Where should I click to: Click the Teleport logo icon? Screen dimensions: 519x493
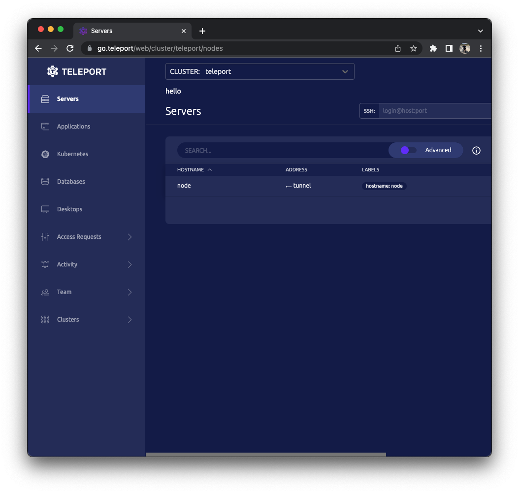52,71
